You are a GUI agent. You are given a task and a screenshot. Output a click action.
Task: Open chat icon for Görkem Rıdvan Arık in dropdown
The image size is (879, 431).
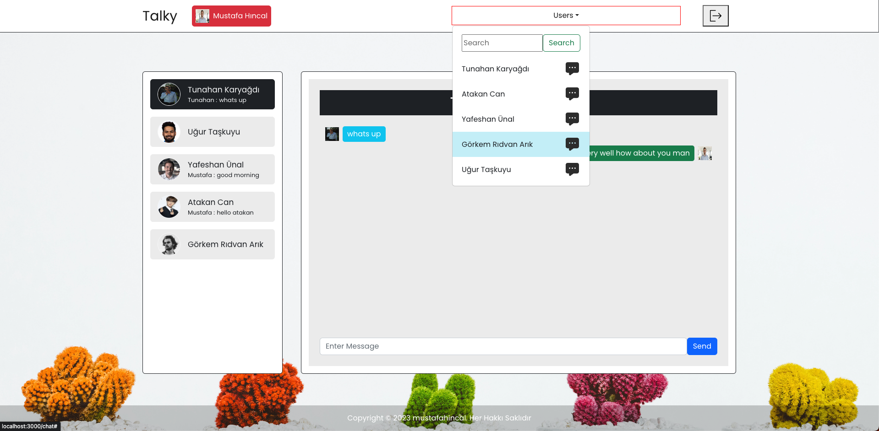click(x=572, y=144)
